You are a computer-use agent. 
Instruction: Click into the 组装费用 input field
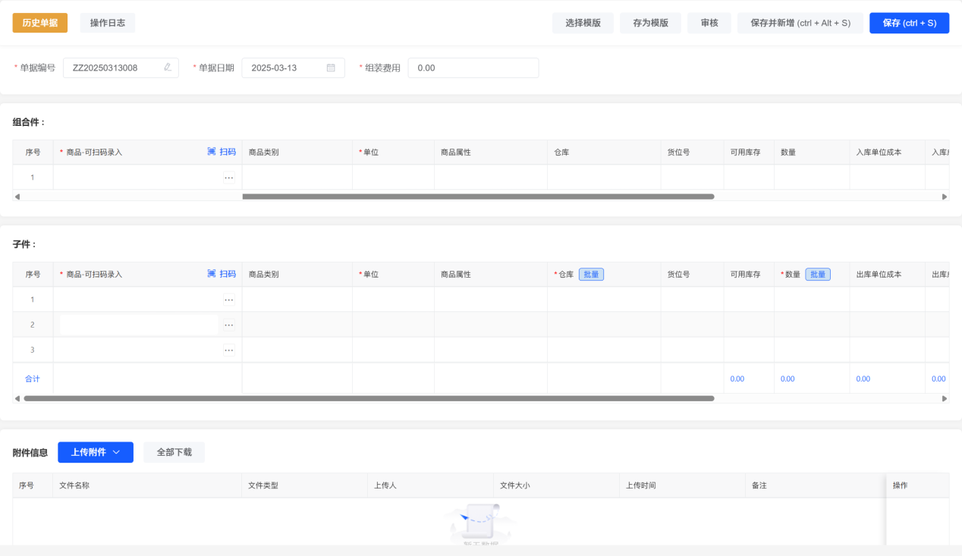click(x=473, y=68)
